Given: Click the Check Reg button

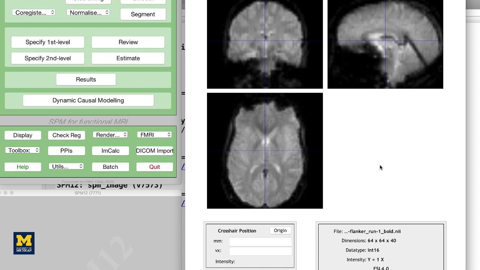Looking at the screenshot, I should click(66, 135).
